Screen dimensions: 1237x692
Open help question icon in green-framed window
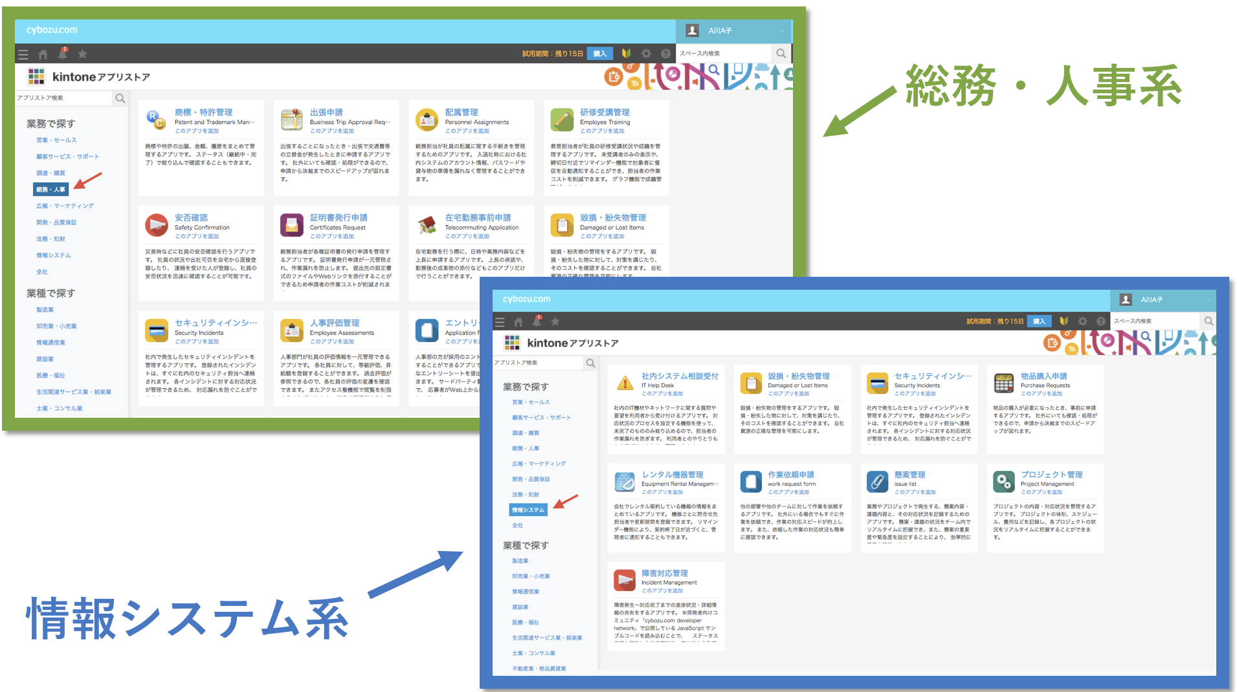click(665, 54)
